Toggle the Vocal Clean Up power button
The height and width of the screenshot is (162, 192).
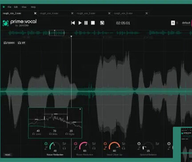[105, 144]
